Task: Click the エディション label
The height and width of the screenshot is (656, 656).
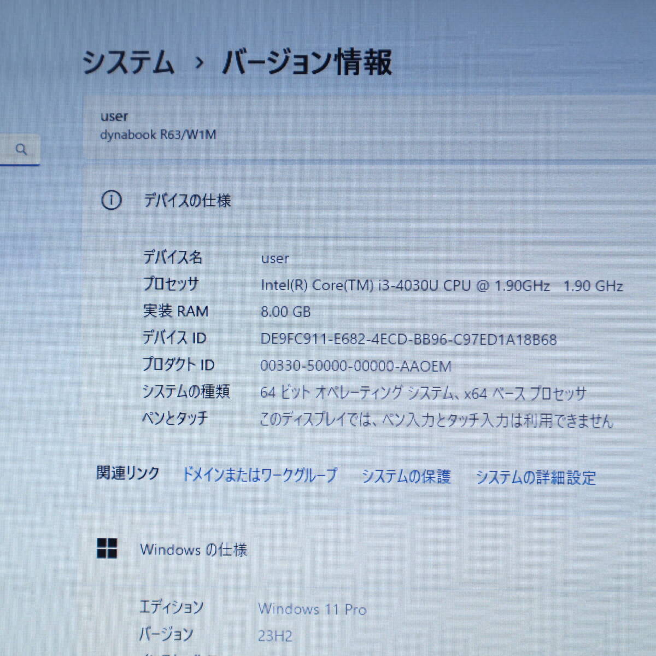Action: [x=171, y=607]
